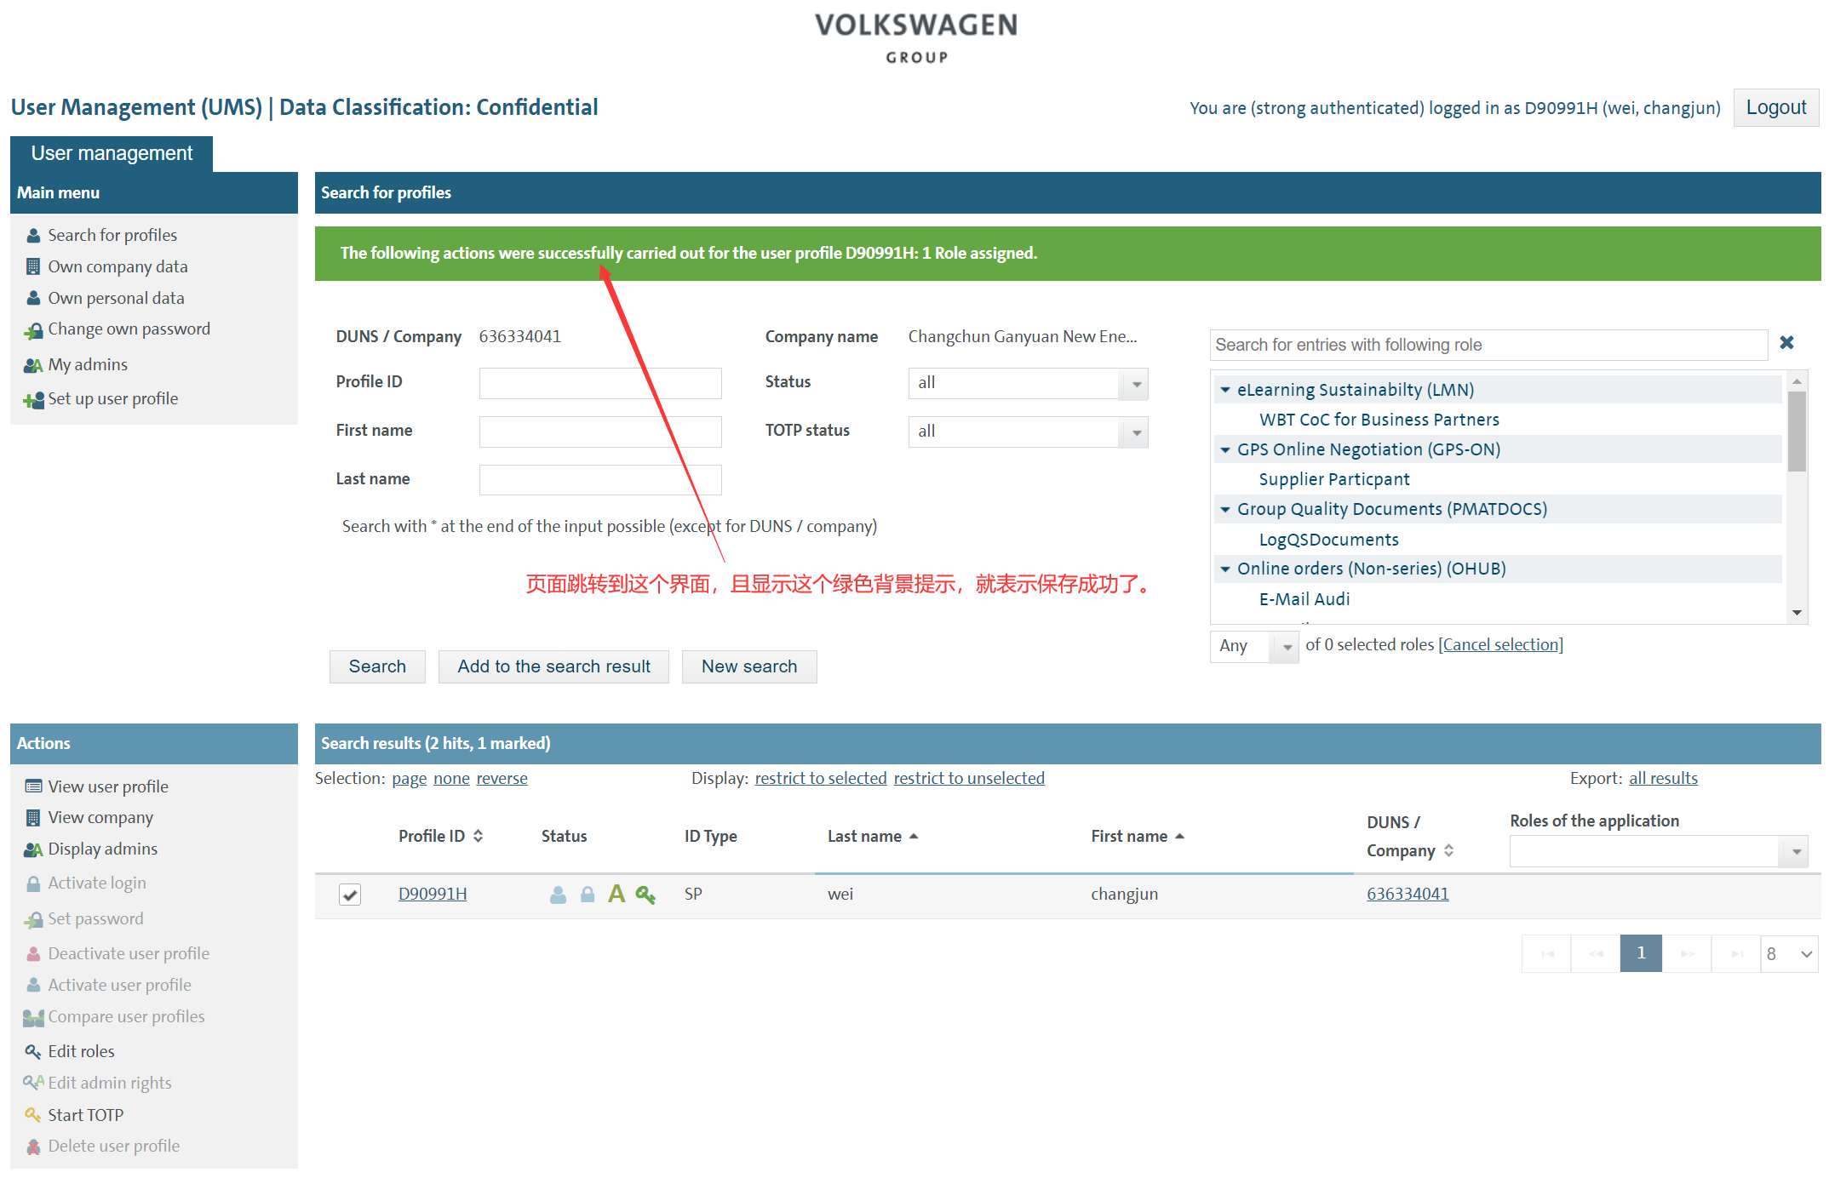This screenshot has width=1829, height=1178.
Task: Open Search for profiles menu item
Action: (x=112, y=236)
